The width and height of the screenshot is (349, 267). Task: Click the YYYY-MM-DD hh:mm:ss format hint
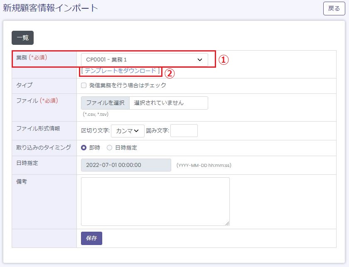pos(204,165)
